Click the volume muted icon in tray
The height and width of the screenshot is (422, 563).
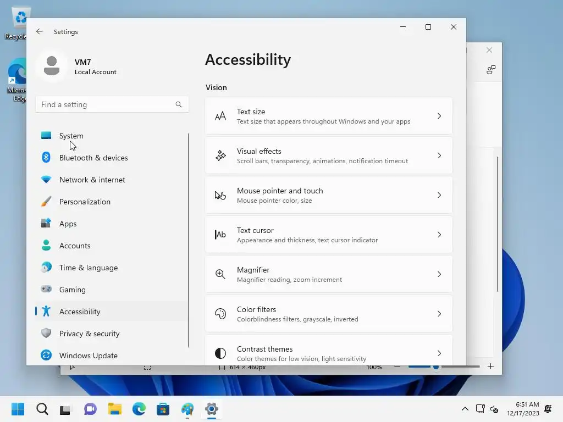point(494,409)
